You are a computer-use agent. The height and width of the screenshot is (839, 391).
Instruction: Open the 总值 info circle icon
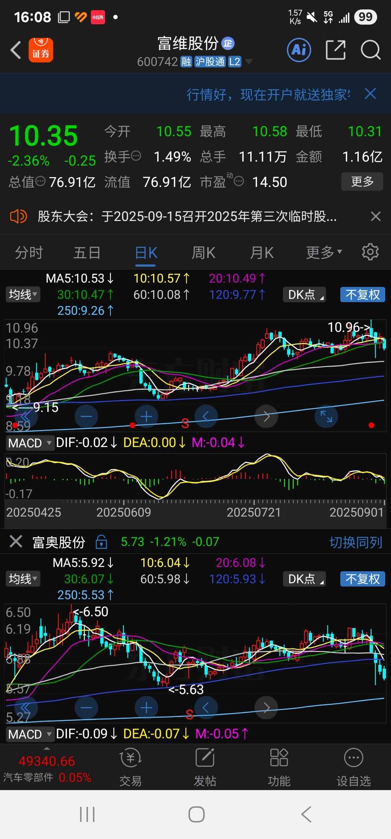[40, 181]
